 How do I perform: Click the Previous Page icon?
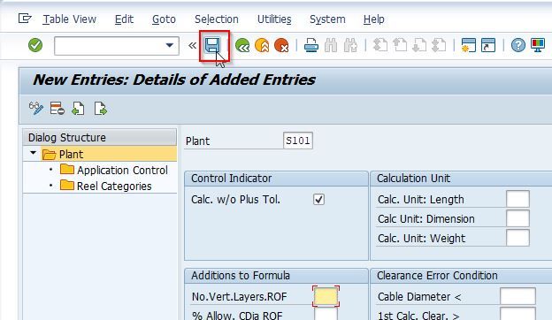click(400, 45)
